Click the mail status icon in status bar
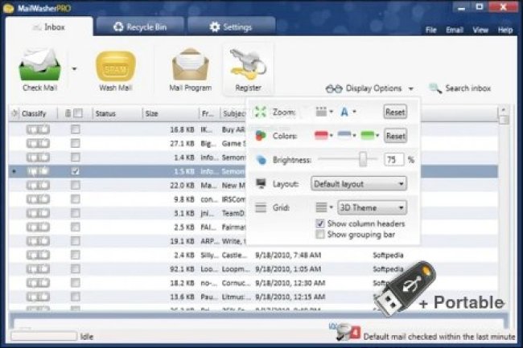 tap(348, 332)
